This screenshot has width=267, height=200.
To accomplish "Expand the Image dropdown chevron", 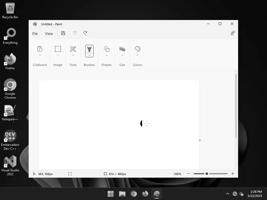I will pos(58,55).
